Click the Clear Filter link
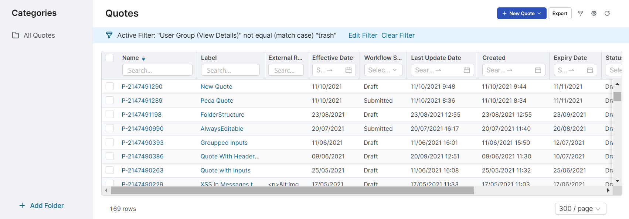The image size is (629, 219). (x=398, y=35)
